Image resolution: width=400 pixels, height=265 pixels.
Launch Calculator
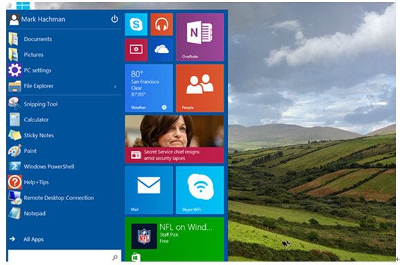[64, 119]
